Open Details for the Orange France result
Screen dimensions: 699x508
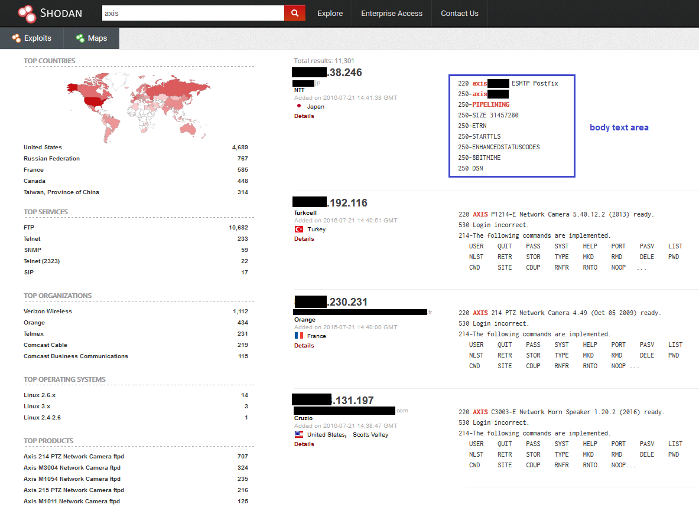304,346
